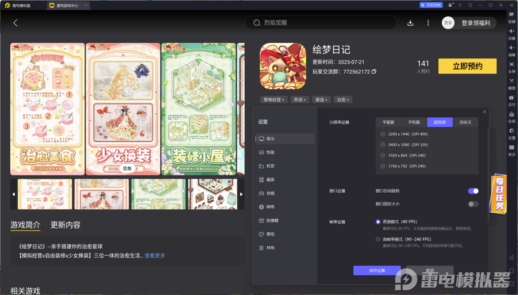Open the 养成 tag

(x=300, y=100)
